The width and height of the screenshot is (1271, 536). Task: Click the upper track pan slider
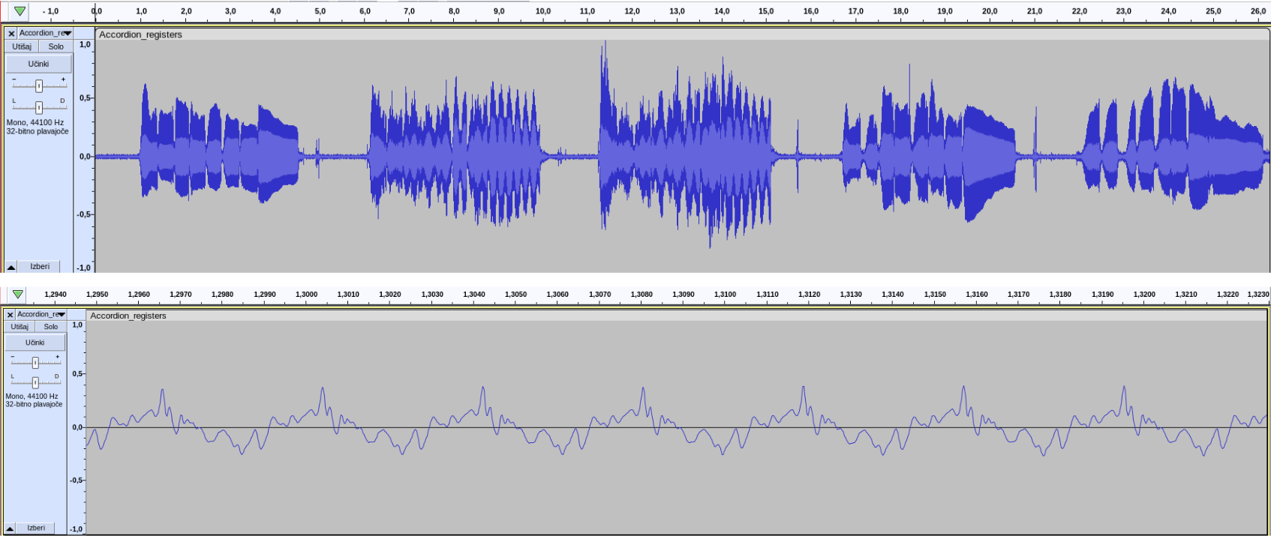[39, 106]
